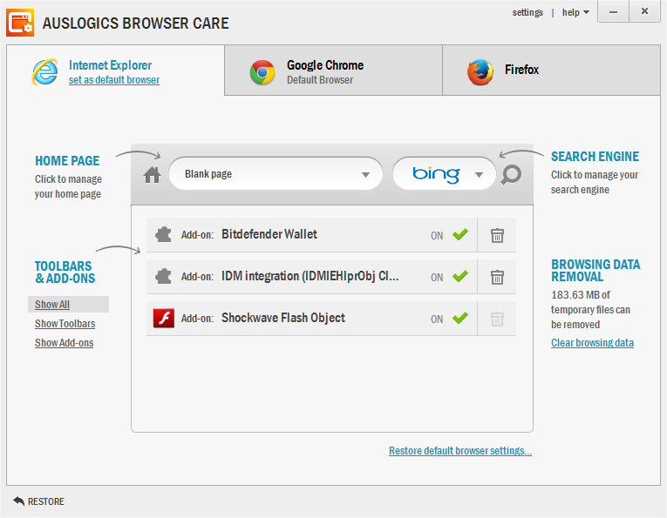667x518 pixels.
Task: Click the Shockwave Flash Object icon
Action: [164, 318]
